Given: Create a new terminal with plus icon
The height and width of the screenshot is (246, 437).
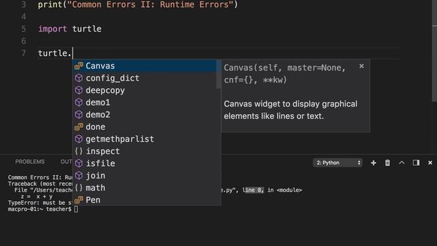Looking at the screenshot, I should click(373, 163).
